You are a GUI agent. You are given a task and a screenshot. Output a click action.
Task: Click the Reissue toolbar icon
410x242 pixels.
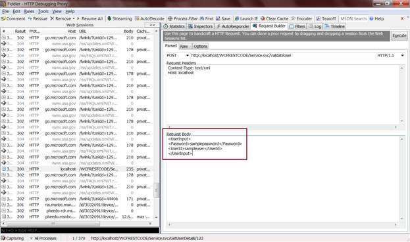[30, 19]
